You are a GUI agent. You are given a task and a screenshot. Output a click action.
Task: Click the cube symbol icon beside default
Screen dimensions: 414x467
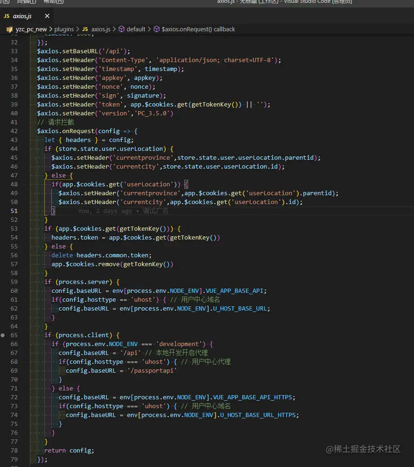pos(121,29)
